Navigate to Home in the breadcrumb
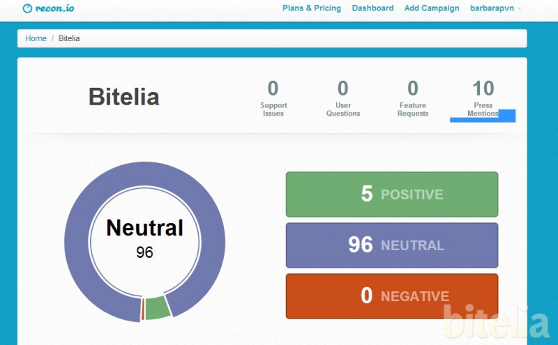Image resolution: width=558 pixels, height=345 pixels. click(x=36, y=38)
